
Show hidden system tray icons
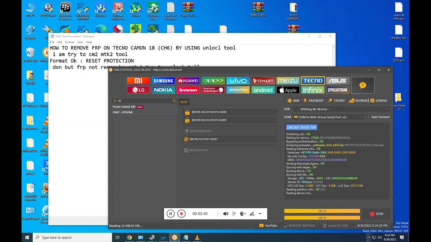coord(368,237)
